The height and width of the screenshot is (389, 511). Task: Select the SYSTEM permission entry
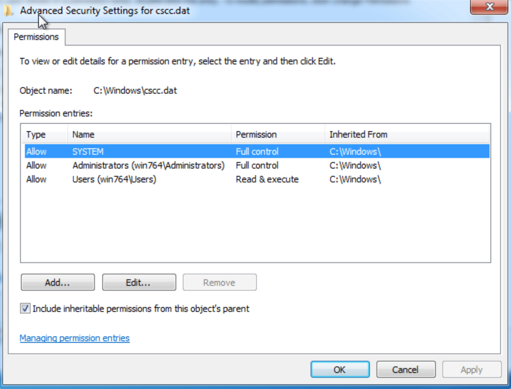pyautogui.click(x=128, y=151)
